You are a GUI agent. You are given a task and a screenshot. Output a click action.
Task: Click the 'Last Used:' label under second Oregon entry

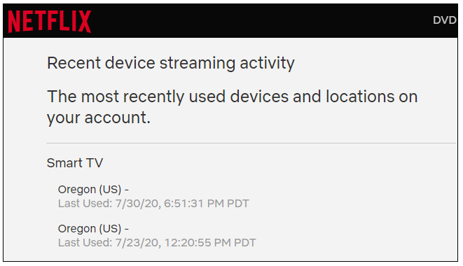tap(85, 243)
